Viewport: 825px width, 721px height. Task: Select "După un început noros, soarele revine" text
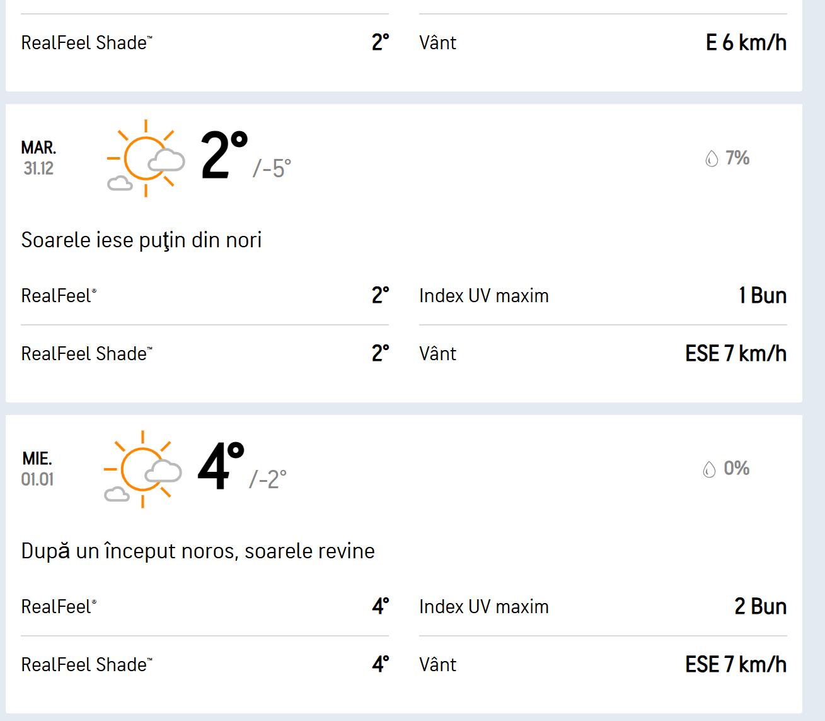tap(198, 551)
